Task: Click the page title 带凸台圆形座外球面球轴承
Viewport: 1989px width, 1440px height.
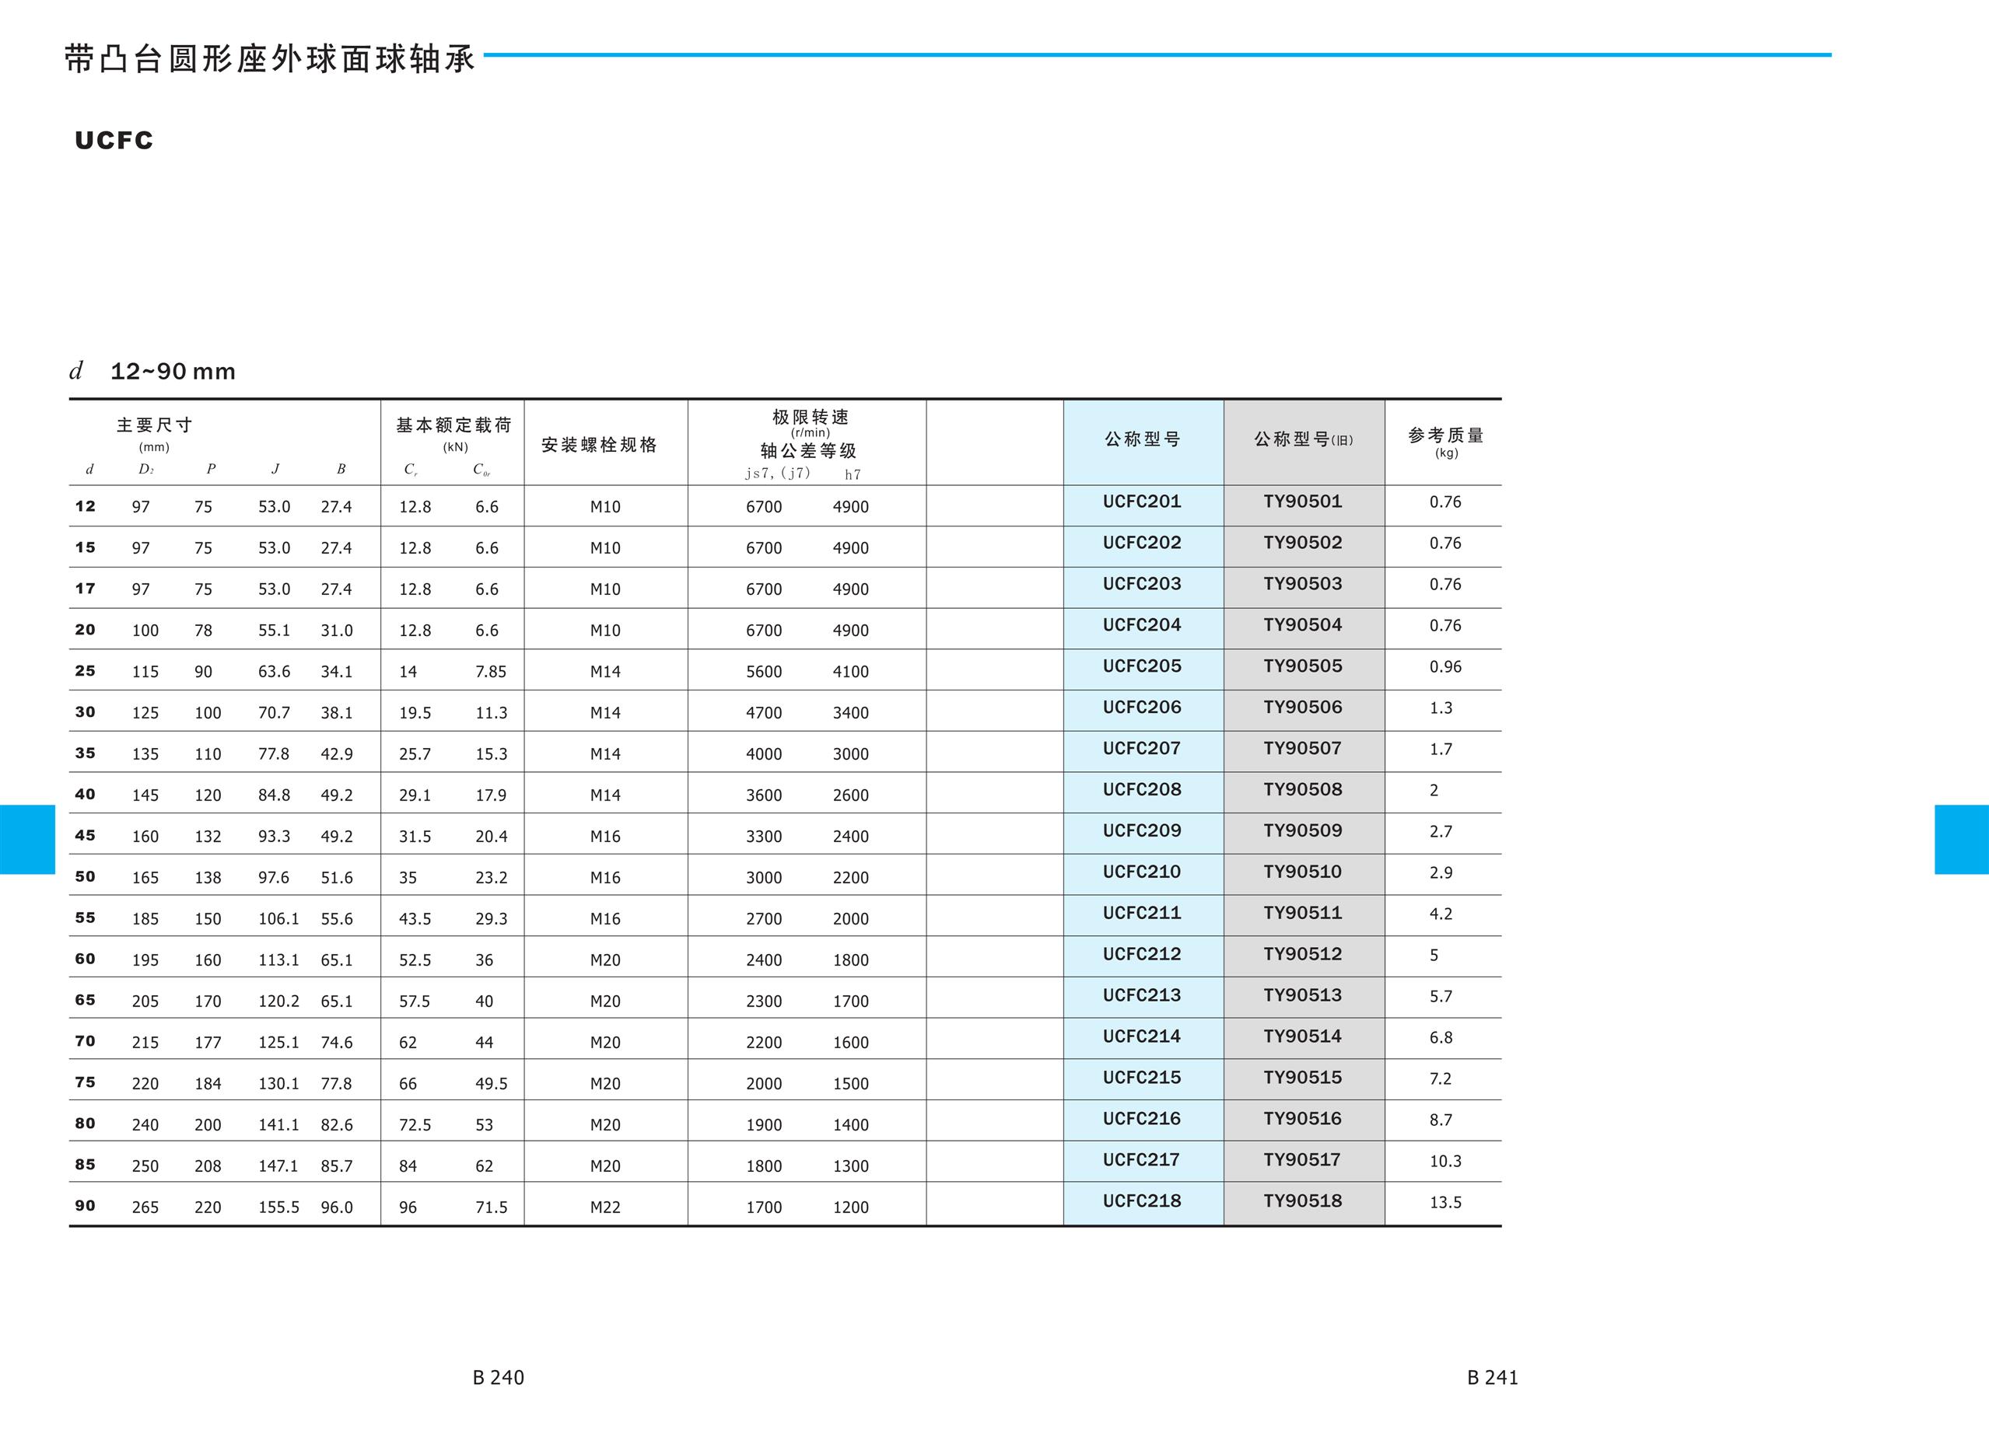Action: point(270,59)
